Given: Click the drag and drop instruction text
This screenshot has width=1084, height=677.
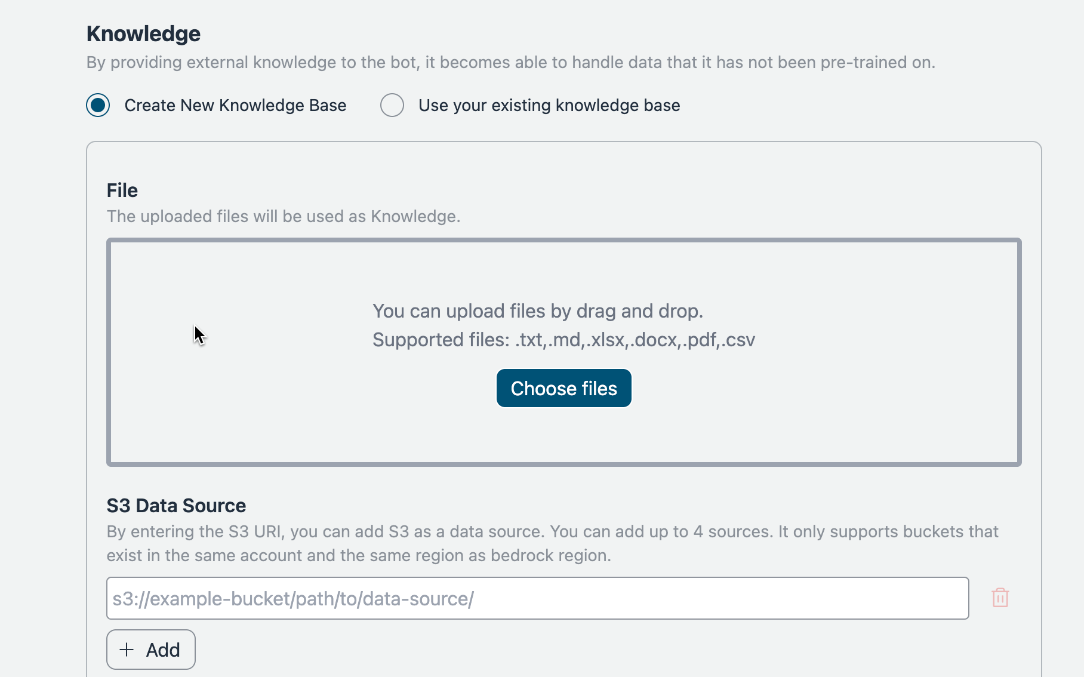Looking at the screenshot, I should [x=537, y=311].
